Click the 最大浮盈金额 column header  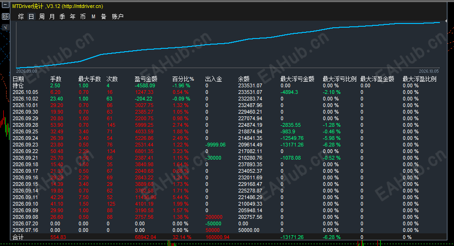pos(377,79)
